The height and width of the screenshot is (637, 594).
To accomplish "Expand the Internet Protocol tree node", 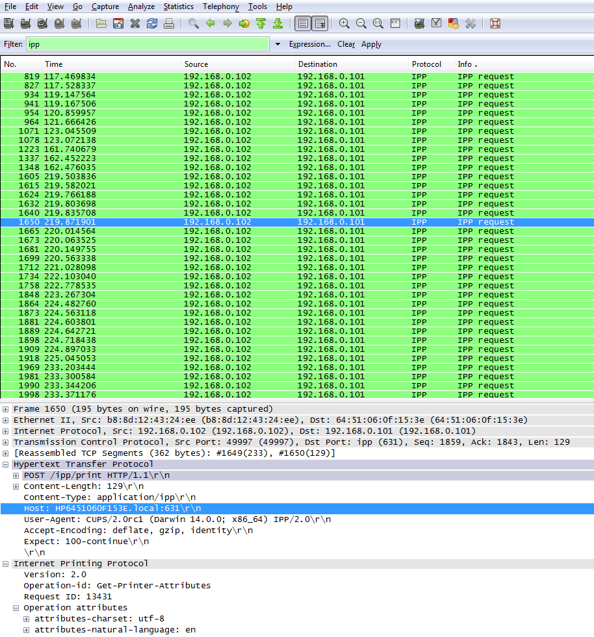I will pyautogui.click(x=5, y=431).
